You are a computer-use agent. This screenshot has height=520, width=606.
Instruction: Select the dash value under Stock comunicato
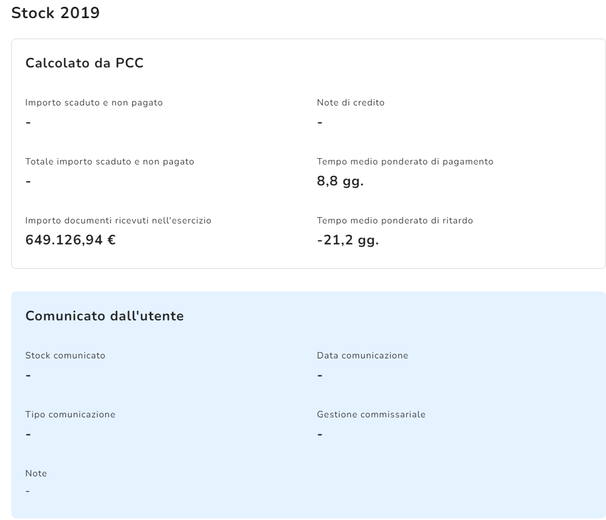pos(28,375)
